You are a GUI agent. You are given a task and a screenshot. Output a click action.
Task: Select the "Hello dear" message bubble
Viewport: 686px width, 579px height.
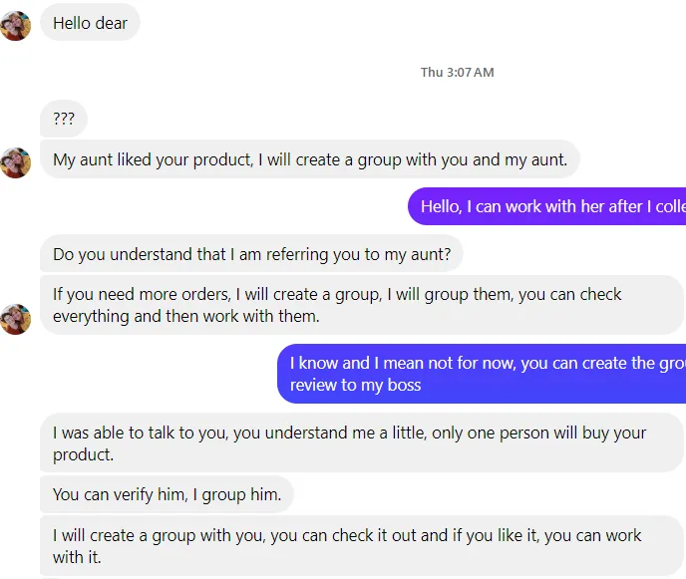(90, 23)
